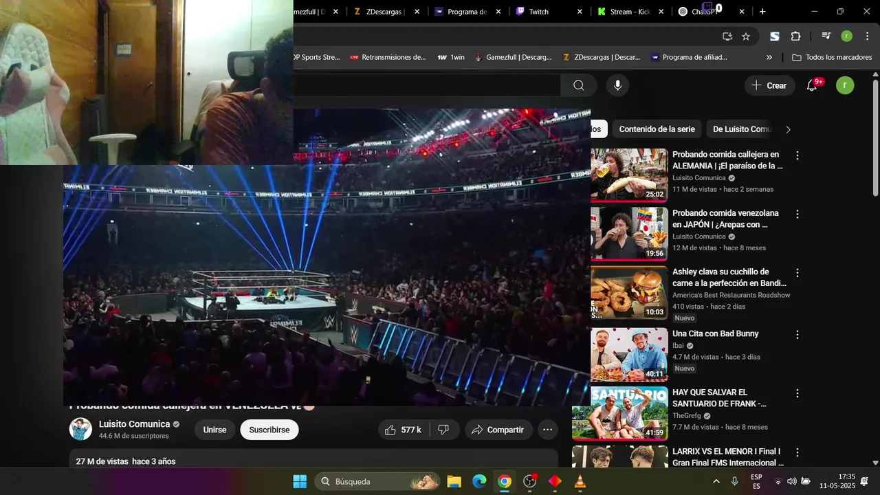The height and width of the screenshot is (495, 880).
Task: Open the 'Gamezfull | Descarg...' bookmark
Action: [x=513, y=57]
